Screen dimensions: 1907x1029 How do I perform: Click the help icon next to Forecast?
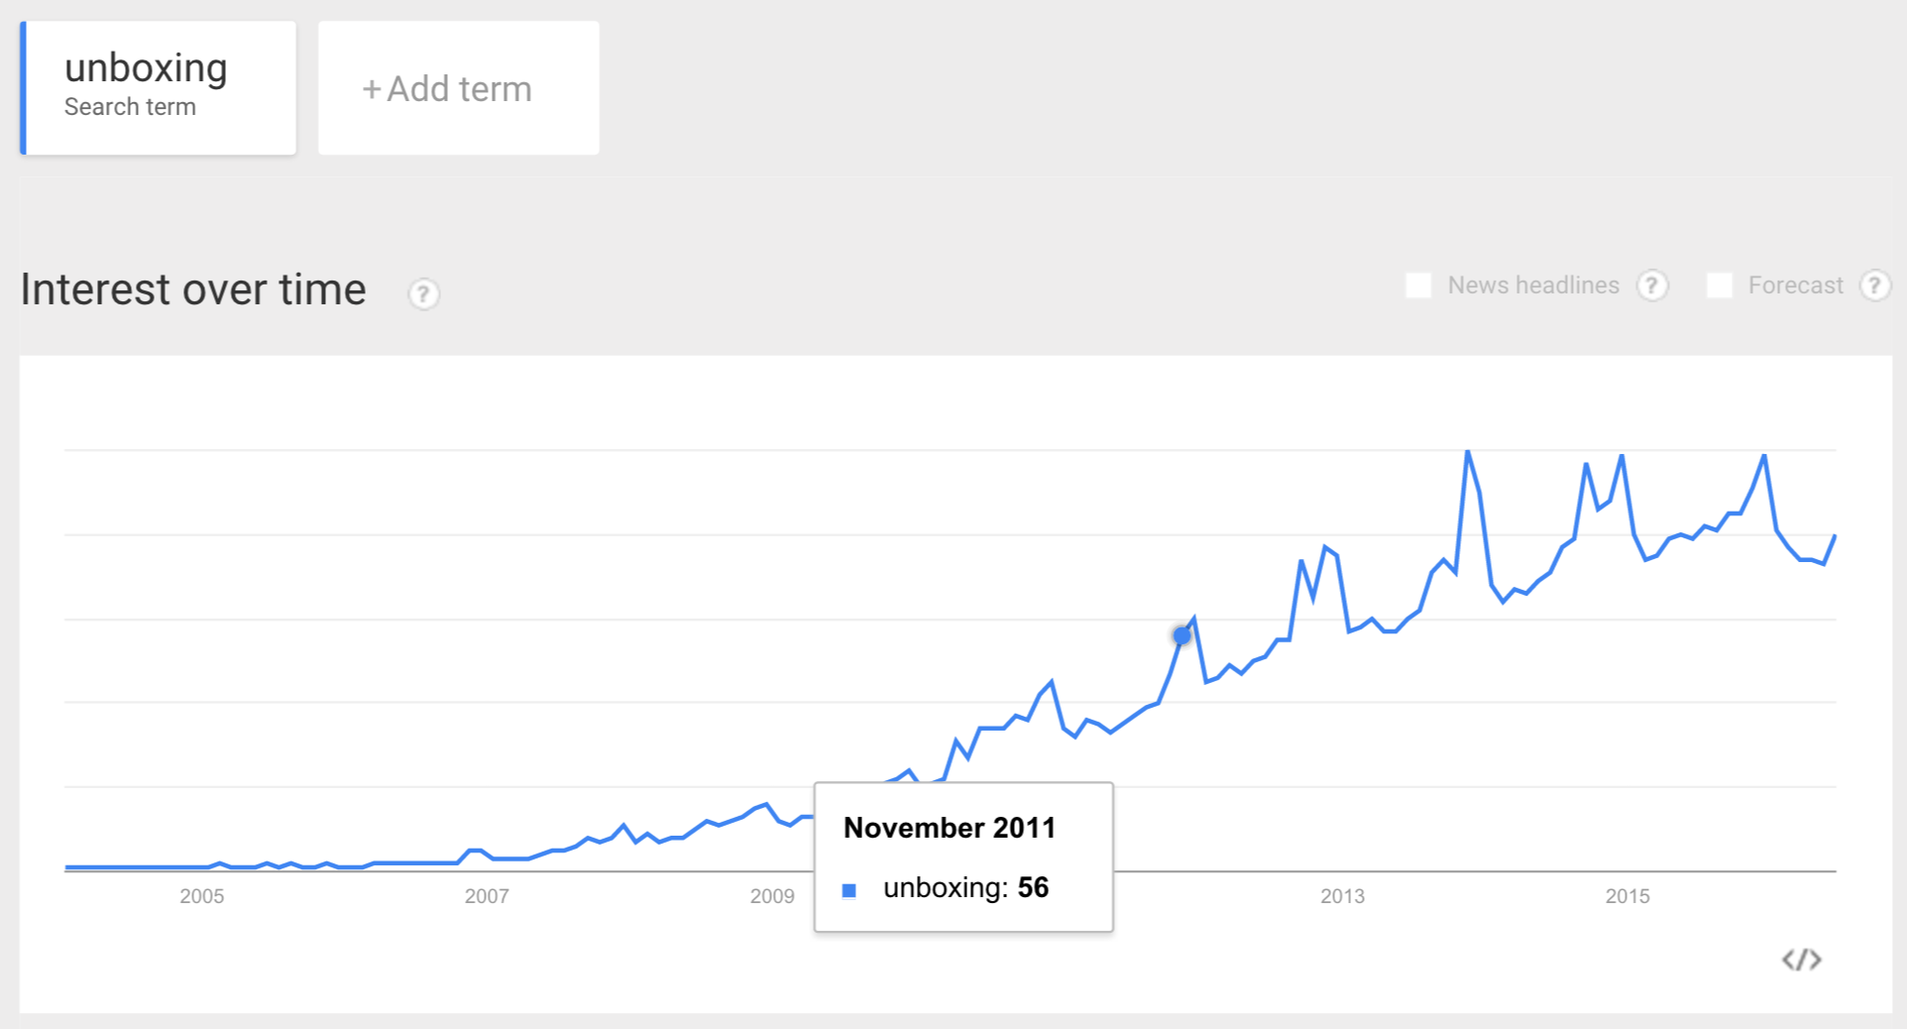(1873, 286)
